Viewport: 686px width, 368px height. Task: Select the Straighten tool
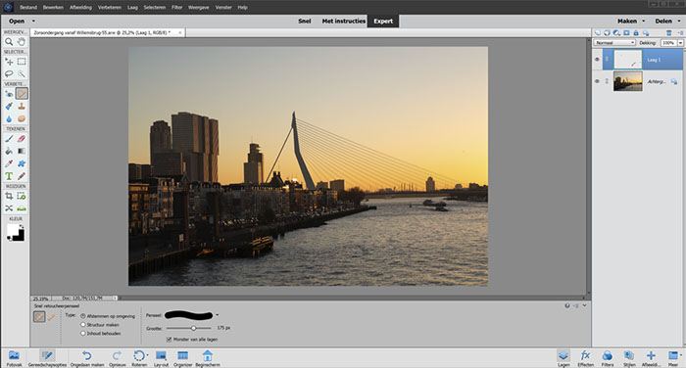point(22,208)
